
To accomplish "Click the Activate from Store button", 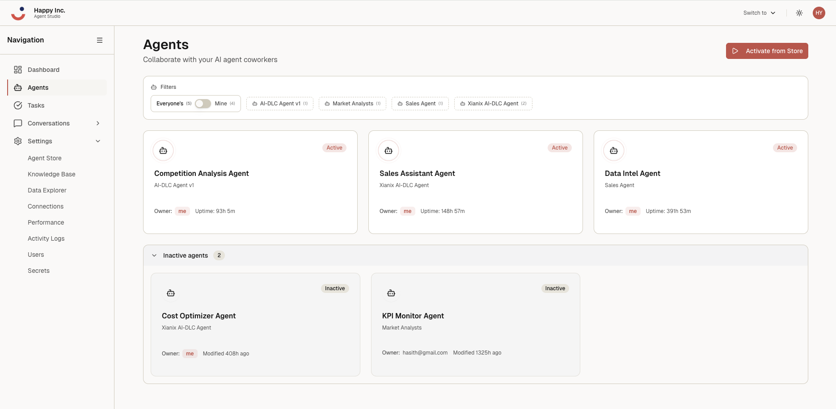I will (767, 51).
